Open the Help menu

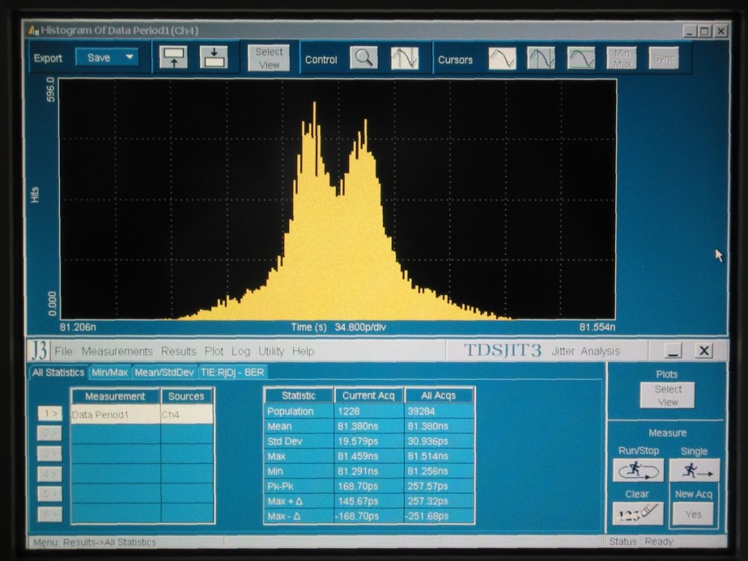pyautogui.click(x=303, y=351)
